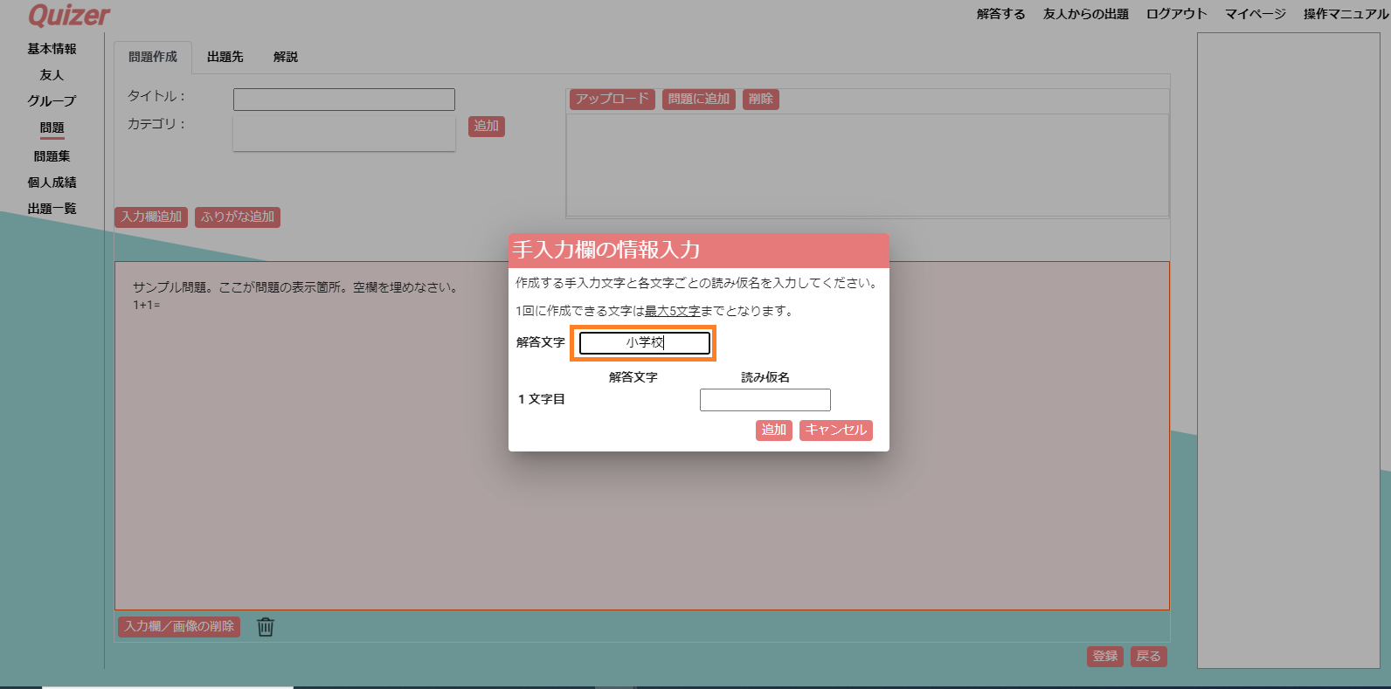This screenshot has width=1391, height=689.
Task: Select the 問題作成 tab
Action: pyautogui.click(x=153, y=57)
